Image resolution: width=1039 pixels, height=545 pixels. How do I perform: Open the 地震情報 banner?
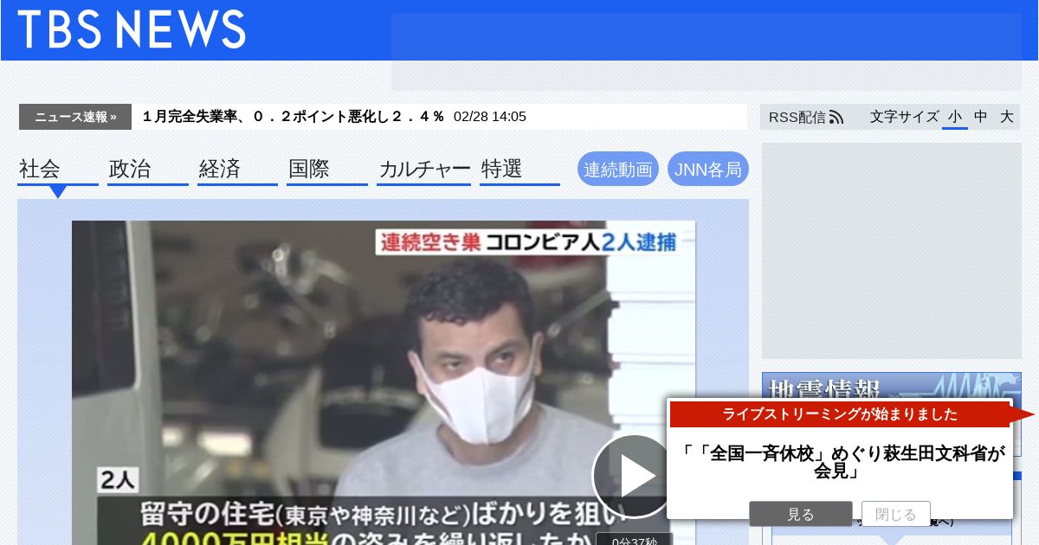[x=892, y=386]
